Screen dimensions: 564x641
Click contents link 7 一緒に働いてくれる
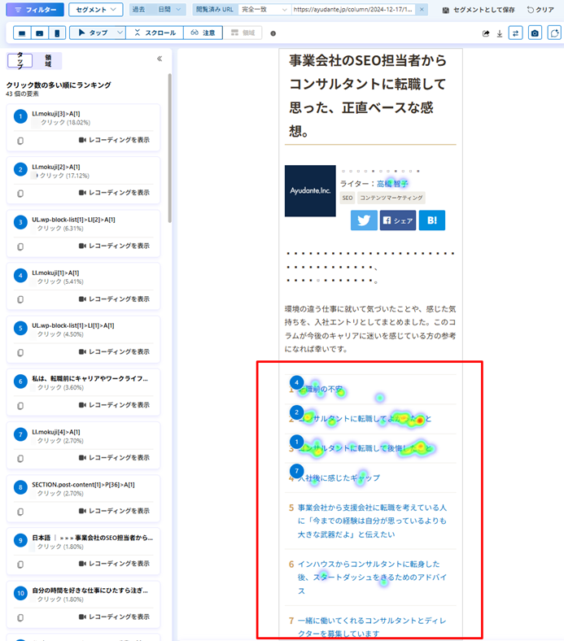372,627
